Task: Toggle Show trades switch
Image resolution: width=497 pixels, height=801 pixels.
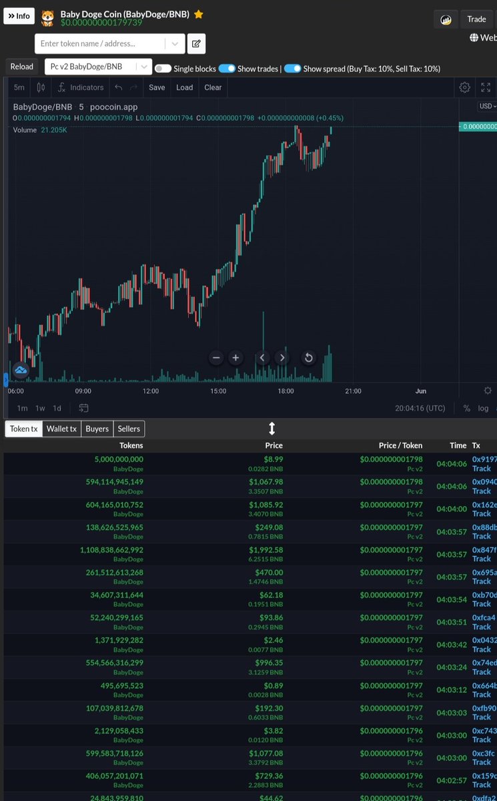Action: pos(227,68)
